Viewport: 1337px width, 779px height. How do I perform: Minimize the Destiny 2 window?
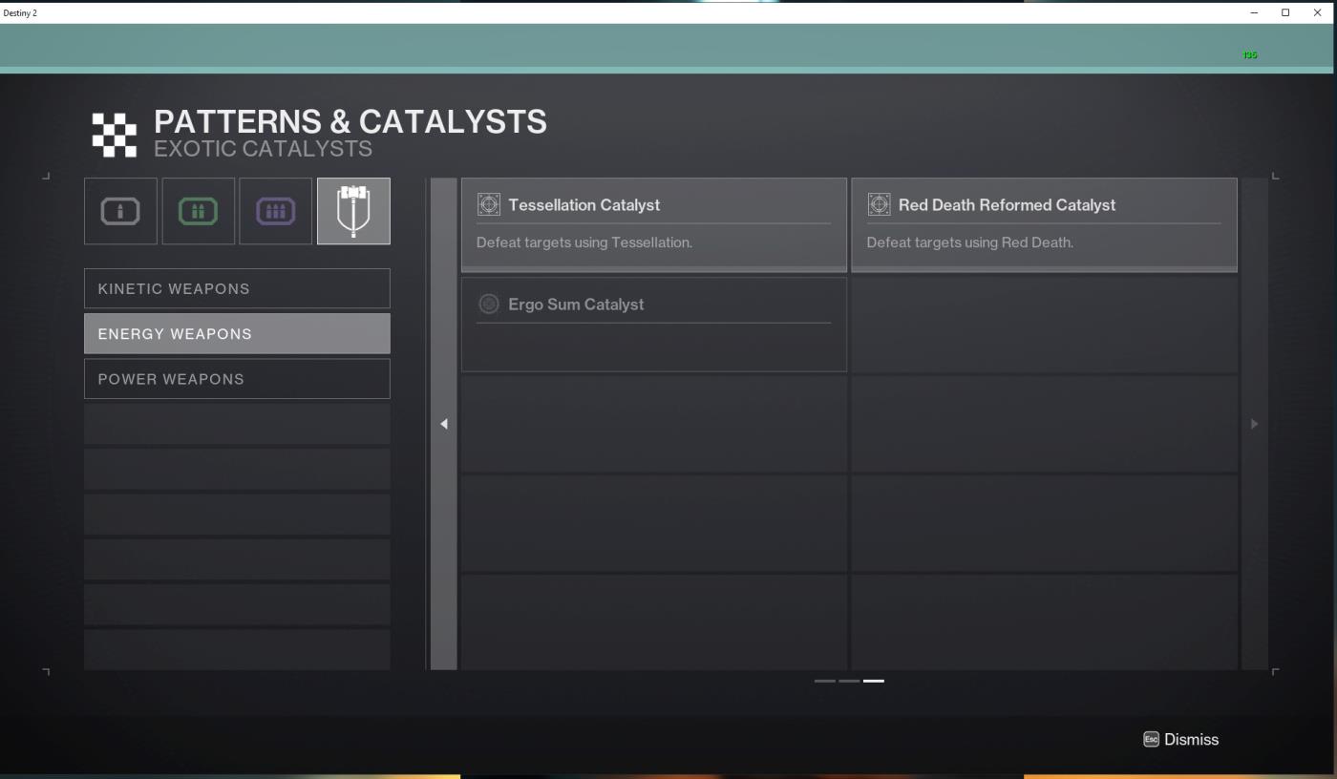[x=1254, y=11]
